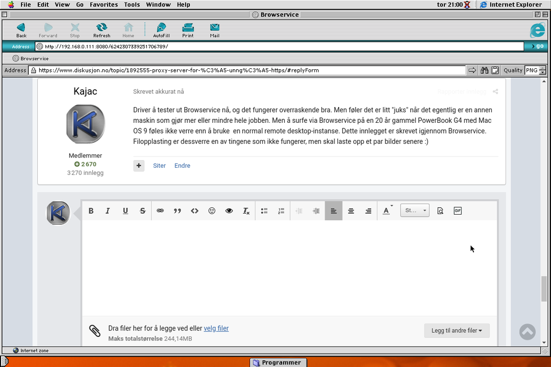Screen dimensions: 551x367
Task: Click the velg filer link
Action: coord(216,328)
